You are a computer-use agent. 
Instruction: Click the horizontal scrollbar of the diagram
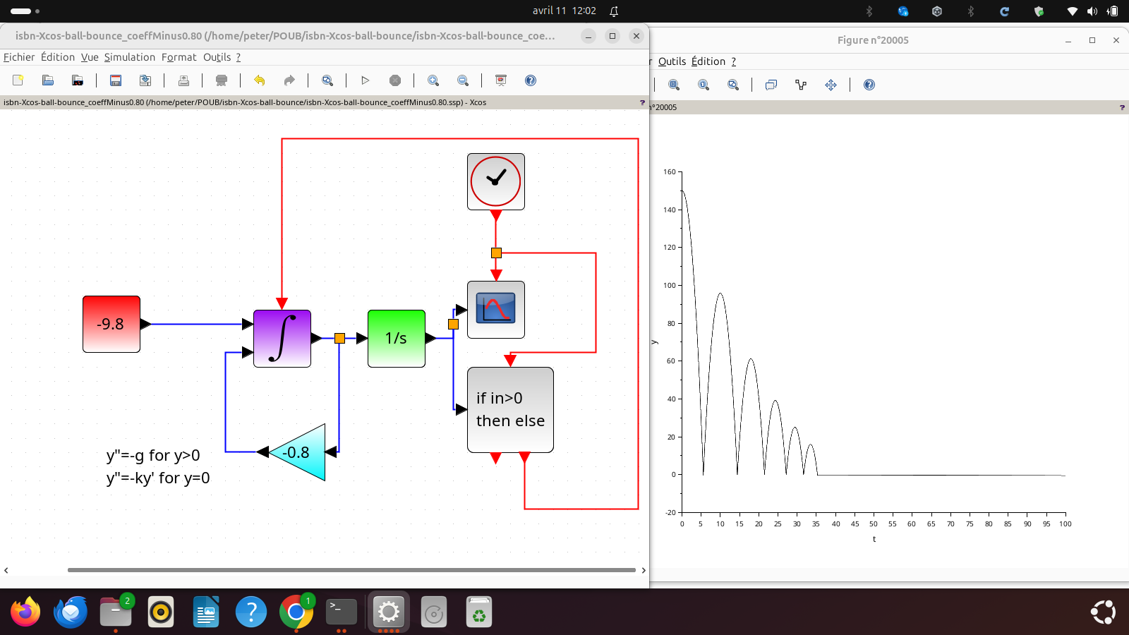[351, 570]
